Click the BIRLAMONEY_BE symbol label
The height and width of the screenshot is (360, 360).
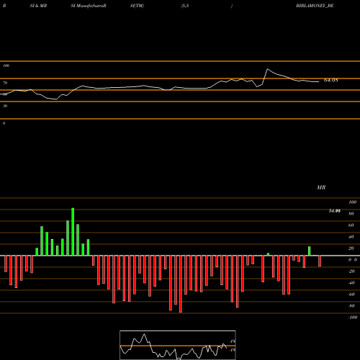315,6
